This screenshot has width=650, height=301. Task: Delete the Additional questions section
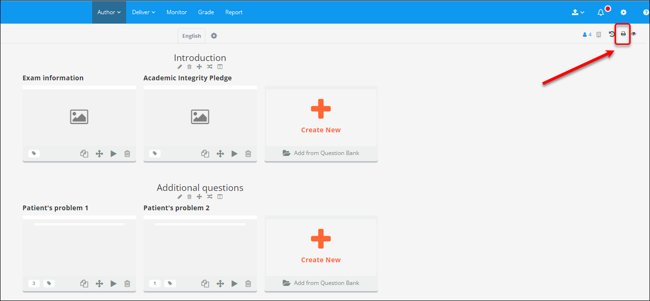coord(189,197)
